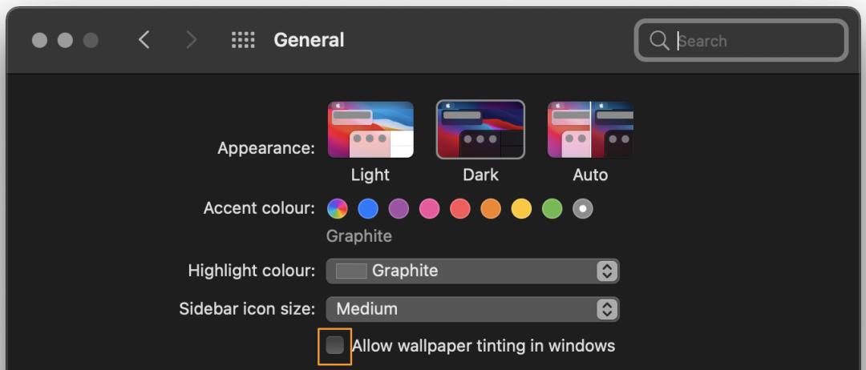This screenshot has width=866, height=370.
Task: Select the Light appearance thumbnail
Action: click(370, 130)
